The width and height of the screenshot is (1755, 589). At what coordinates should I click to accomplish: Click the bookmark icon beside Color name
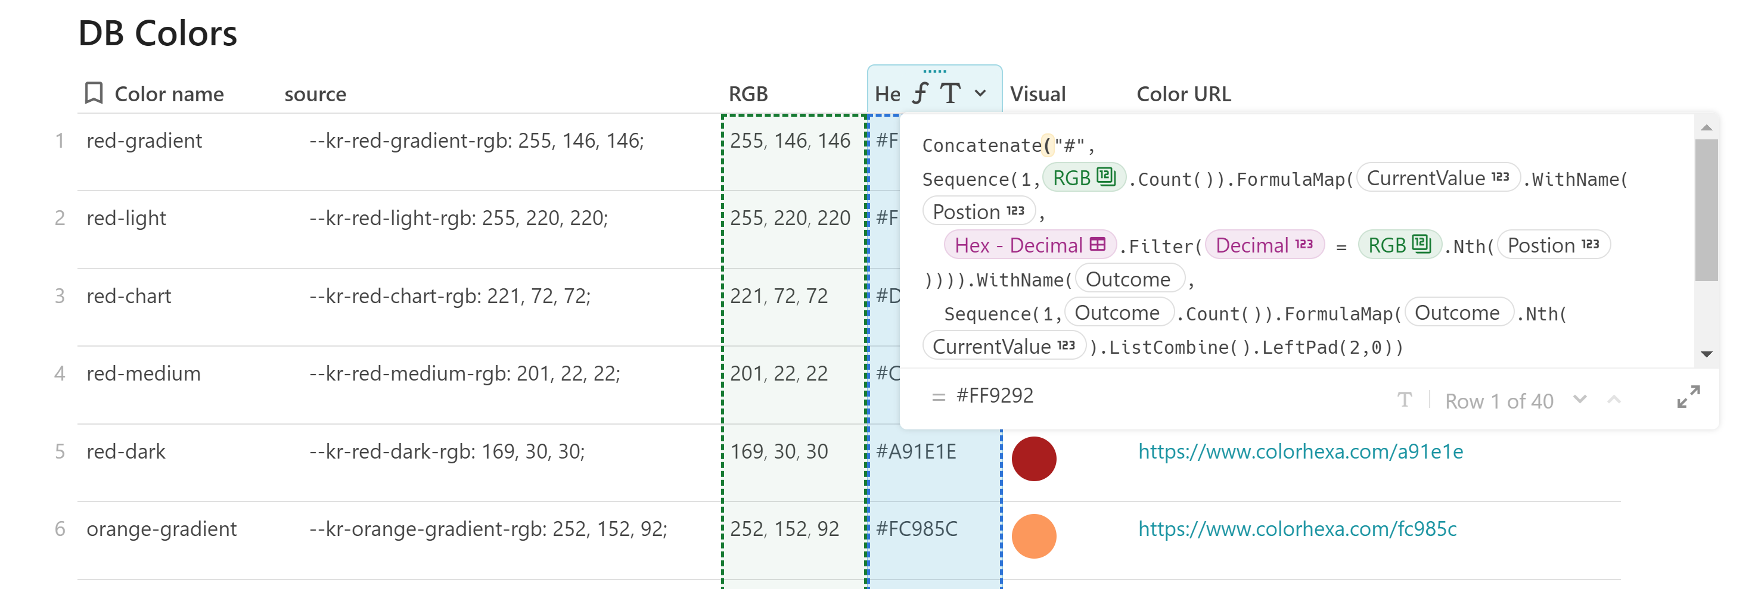pyautogui.click(x=94, y=94)
